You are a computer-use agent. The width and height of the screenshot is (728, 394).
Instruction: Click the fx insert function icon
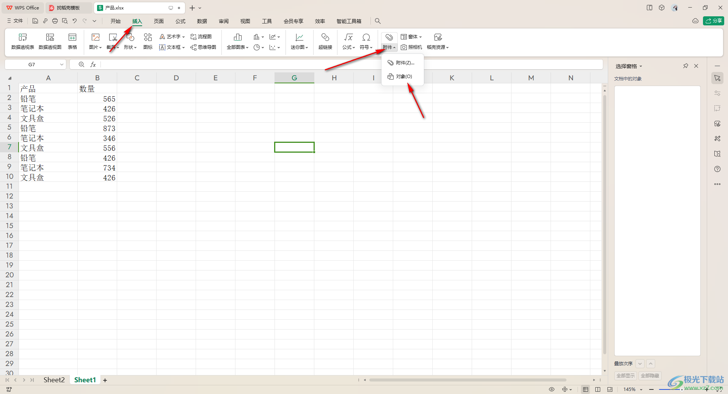pyautogui.click(x=93, y=64)
